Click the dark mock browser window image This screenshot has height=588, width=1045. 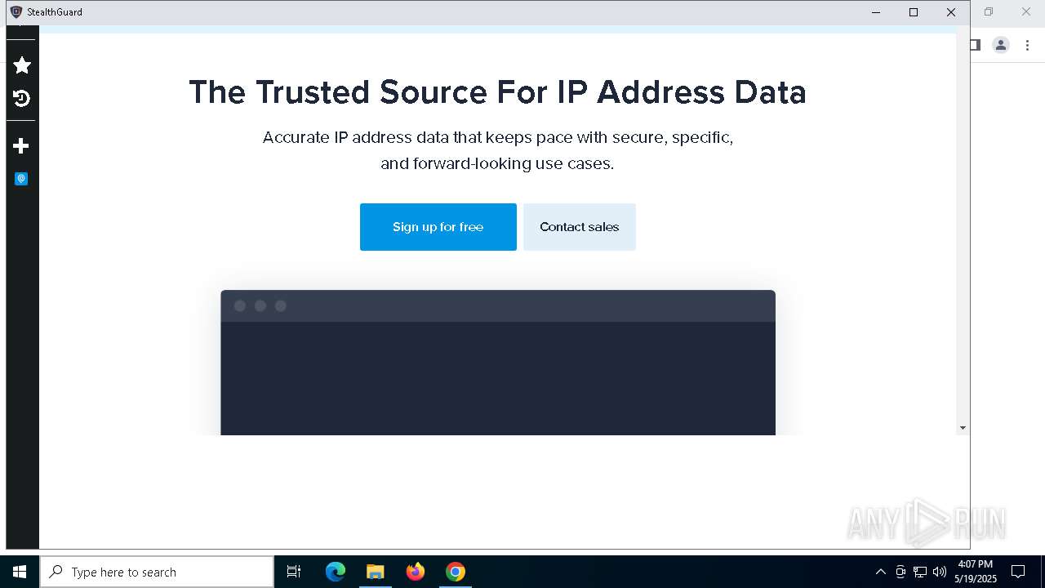pyautogui.click(x=498, y=363)
